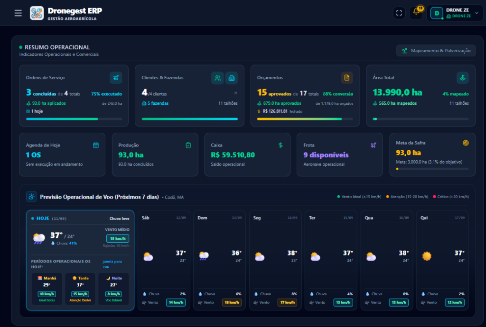Click Sunday's 18 km/h wind badge
The image size is (486, 327).
[x=232, y=302]
